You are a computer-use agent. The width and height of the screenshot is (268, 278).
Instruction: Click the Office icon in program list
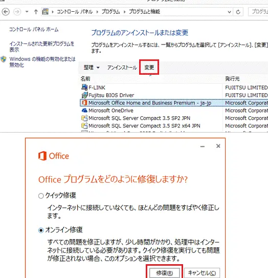(x=84, y=103)
